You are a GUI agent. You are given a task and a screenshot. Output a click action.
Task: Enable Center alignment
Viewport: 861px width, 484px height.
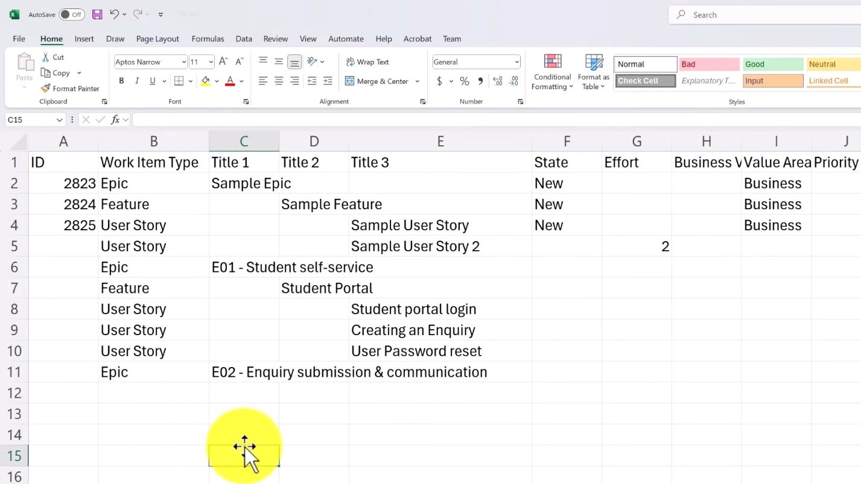pos(278,81)
